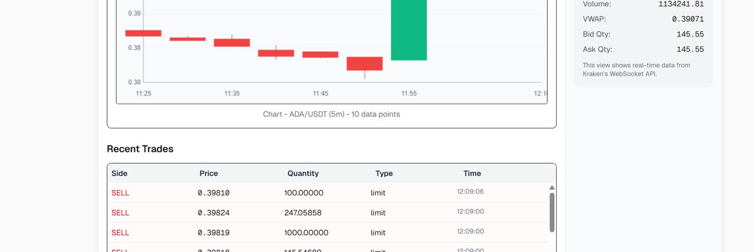Click the Type column header
The image size is (754, 252).
[x=384, y=173]
